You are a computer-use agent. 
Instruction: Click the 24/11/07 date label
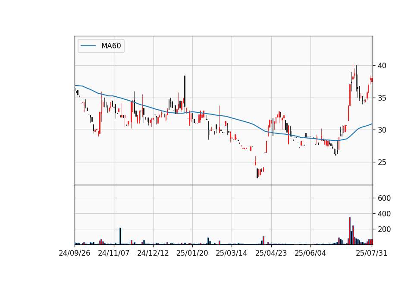tap(114, 253)
